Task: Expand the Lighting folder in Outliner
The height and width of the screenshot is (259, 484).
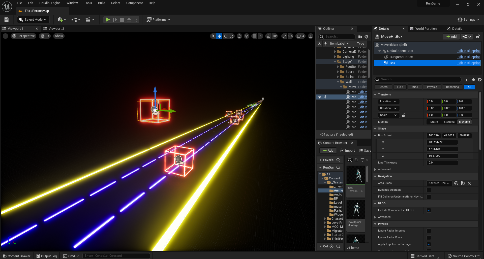Action: coord(335,57)
